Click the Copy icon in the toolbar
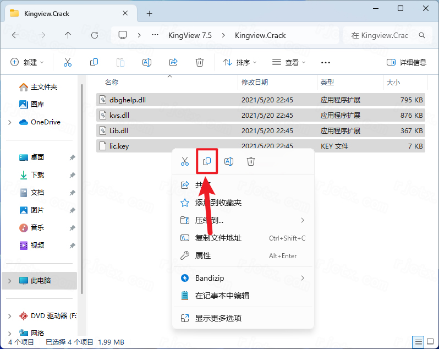The height and width of the screenshot is (349, 439). [94, 62]
